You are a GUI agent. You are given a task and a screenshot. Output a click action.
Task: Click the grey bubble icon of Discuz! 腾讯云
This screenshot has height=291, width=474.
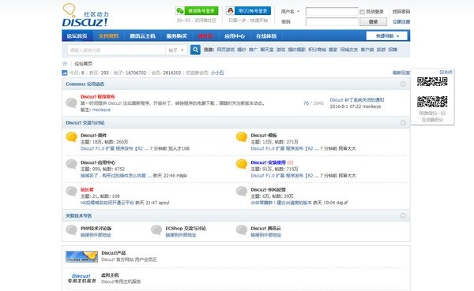click(x=242, y=230)
